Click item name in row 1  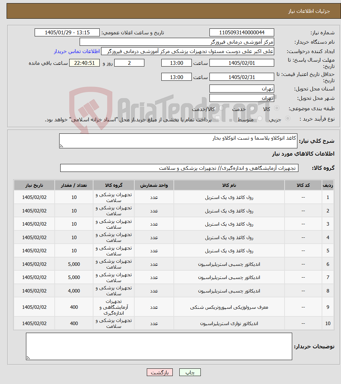[x=229, y=198]
